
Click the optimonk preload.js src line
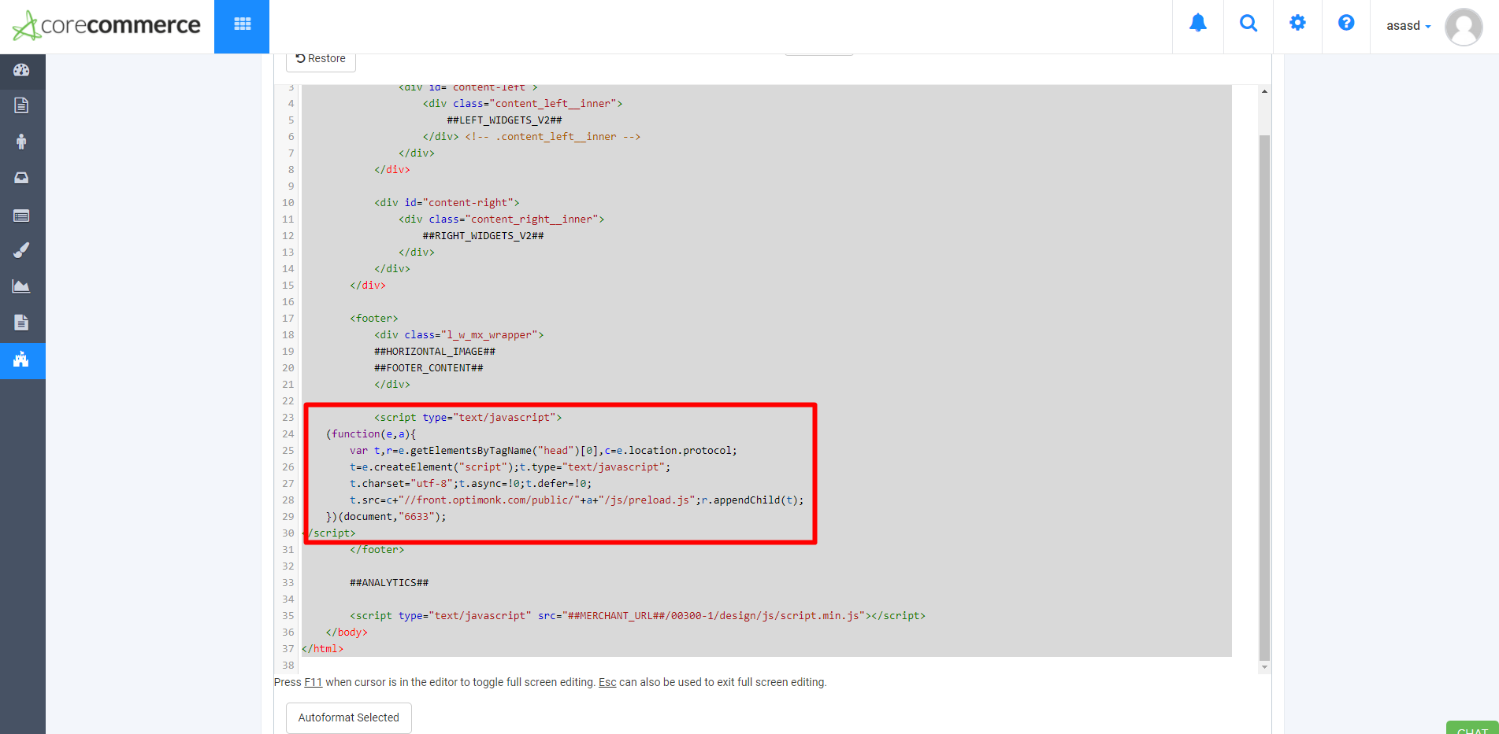pyautogui.click(x=577, y=500)
